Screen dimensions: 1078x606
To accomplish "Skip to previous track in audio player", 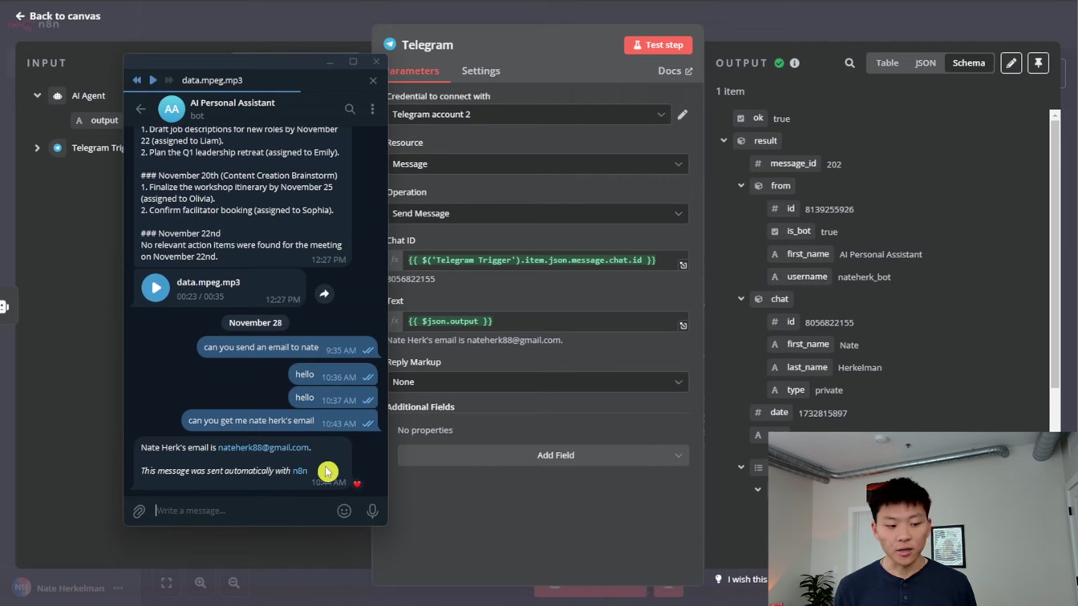I will click(x=137, y=80).
